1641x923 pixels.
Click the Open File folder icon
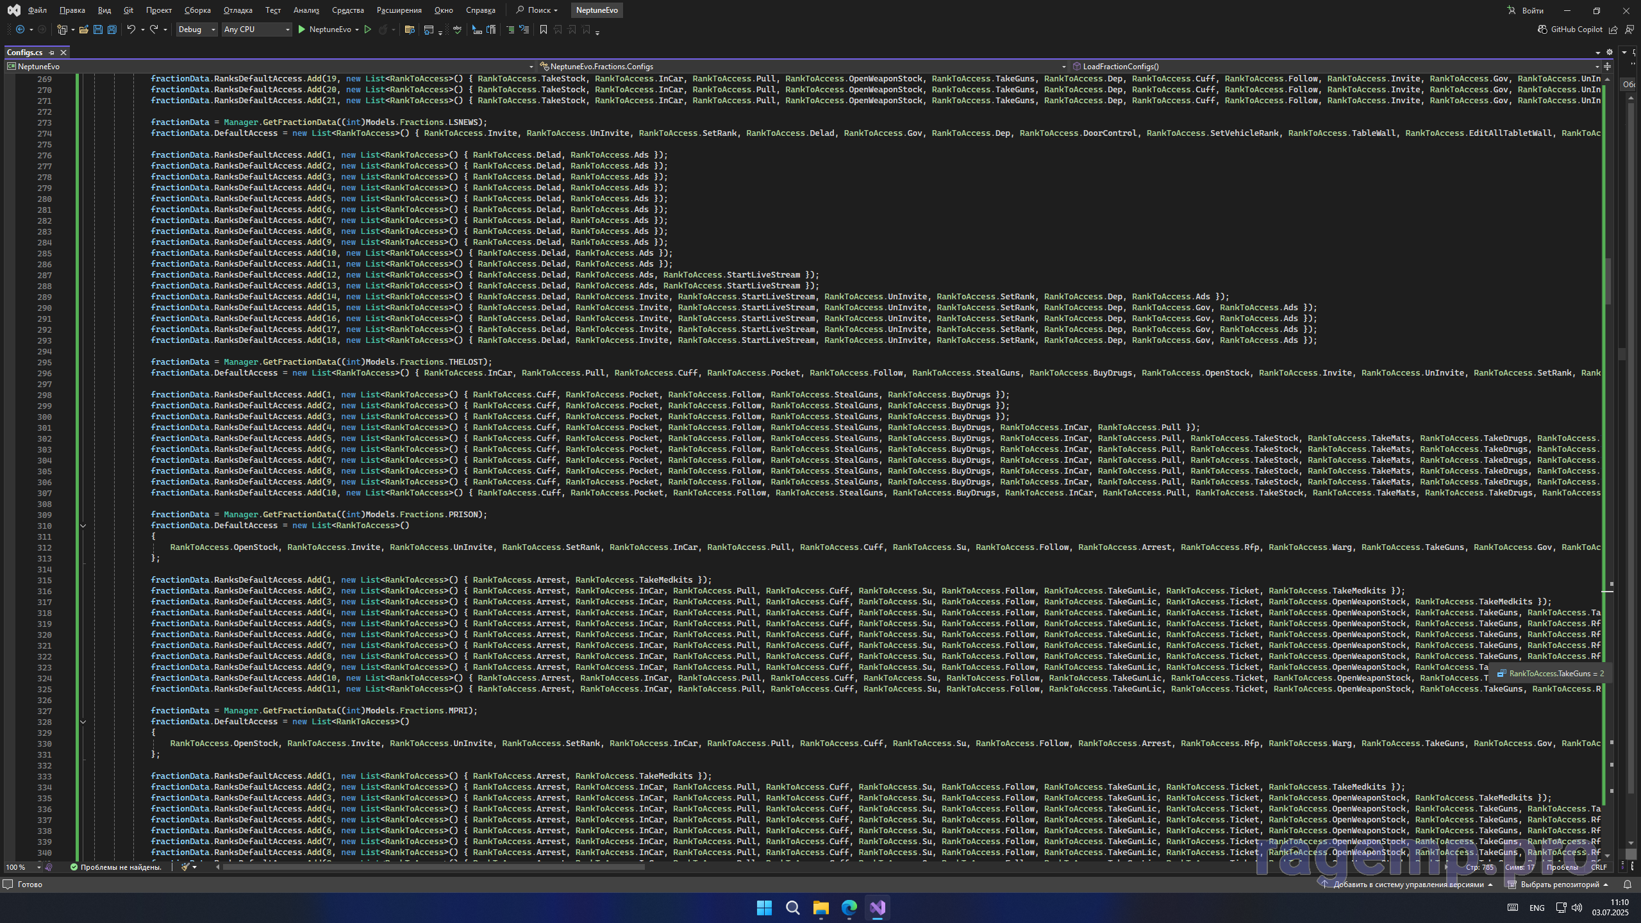click(83, 29)
